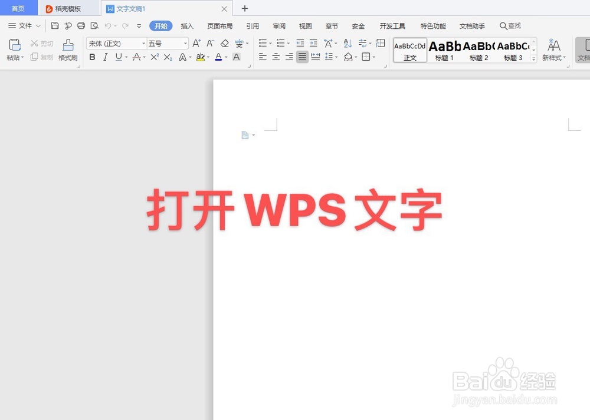Toggle Underline formatting
This screenshot has width=590, height=420.
119,57
